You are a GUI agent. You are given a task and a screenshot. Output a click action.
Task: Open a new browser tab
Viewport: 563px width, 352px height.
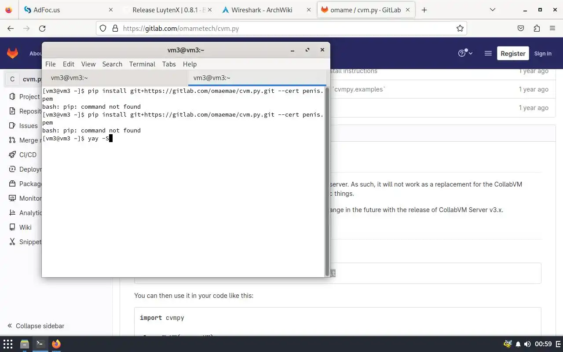click(x=424, y=10)
